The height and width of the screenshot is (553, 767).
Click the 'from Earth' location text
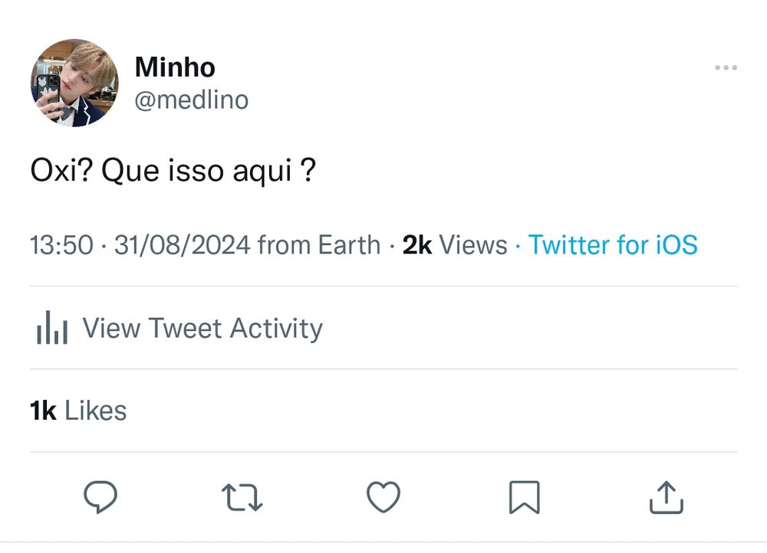(319, 245)
